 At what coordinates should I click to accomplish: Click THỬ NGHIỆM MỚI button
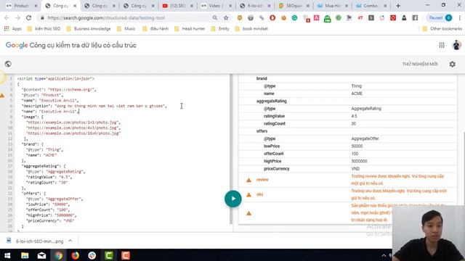[420, 64]
